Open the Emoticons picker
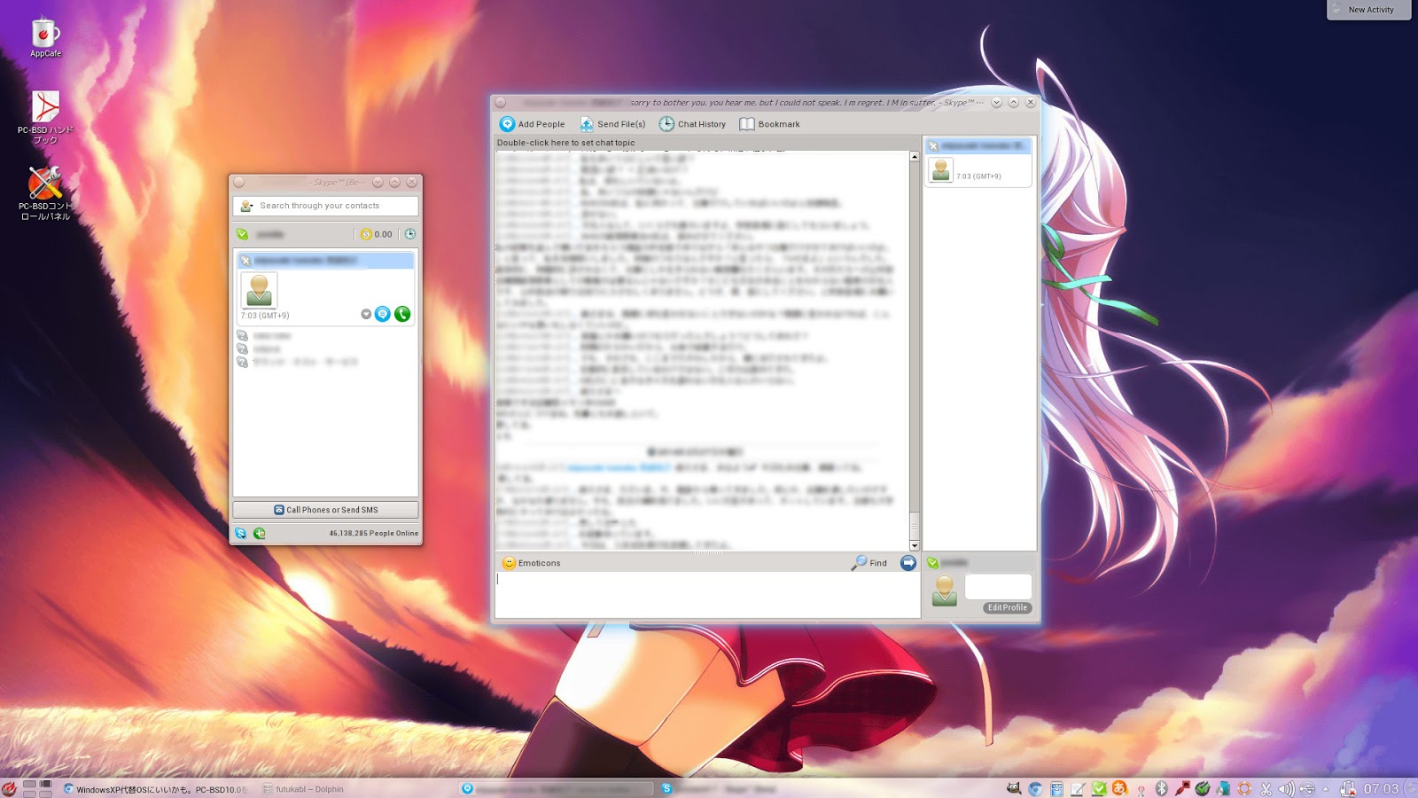The image size is (1418, 798). coord(532,563)
